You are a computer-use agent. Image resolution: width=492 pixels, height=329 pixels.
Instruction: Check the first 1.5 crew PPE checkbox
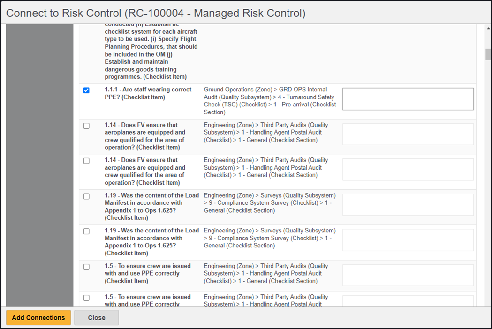tap(86, 267)
